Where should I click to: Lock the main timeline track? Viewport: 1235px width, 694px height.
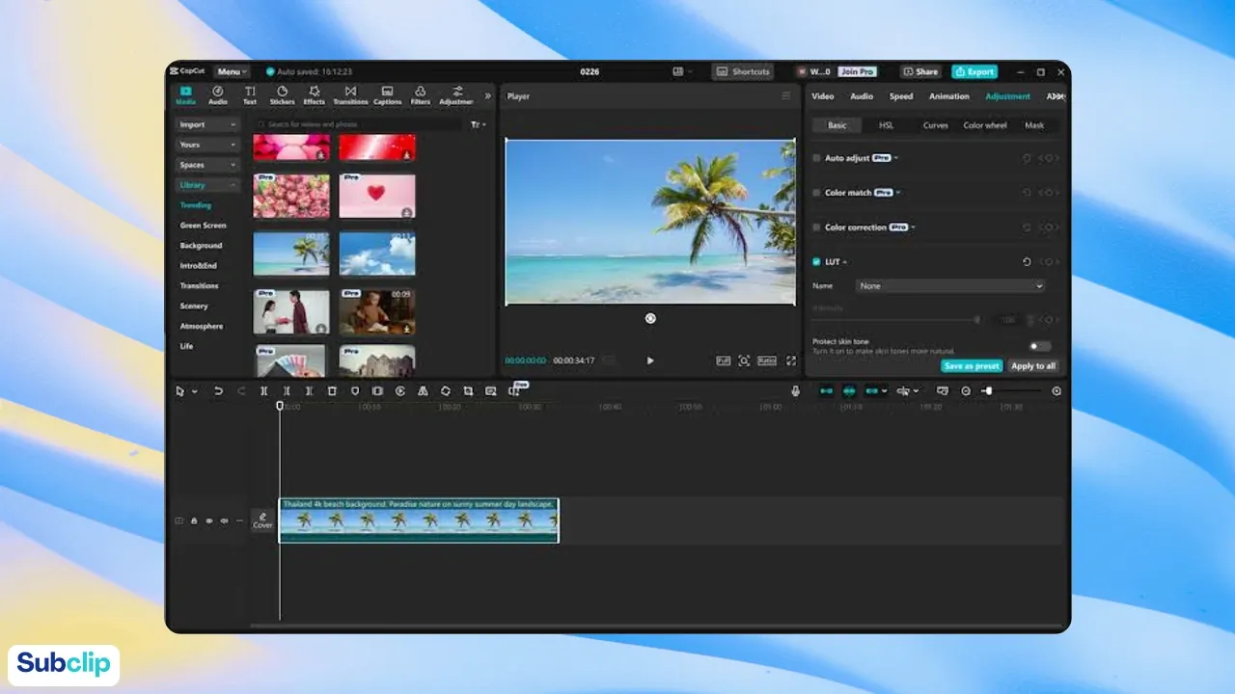[x=194, y=520]
